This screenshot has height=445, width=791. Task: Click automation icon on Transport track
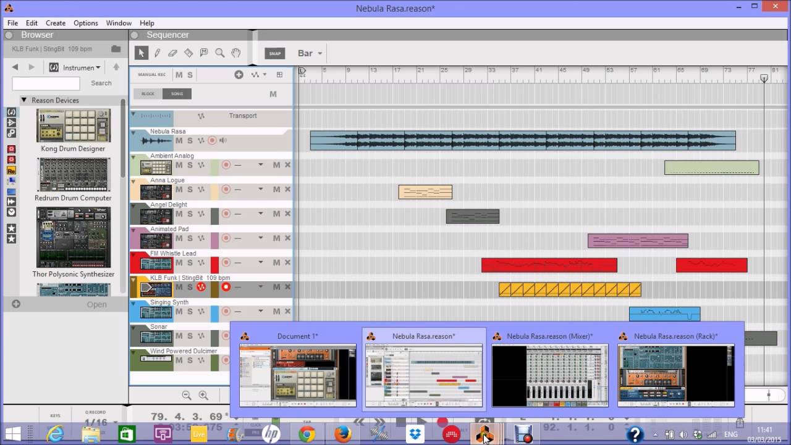coord(201,116)
